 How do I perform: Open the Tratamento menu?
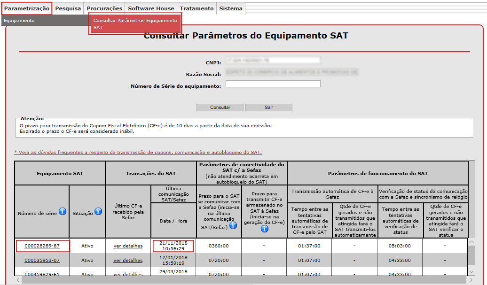click(196, 8)
